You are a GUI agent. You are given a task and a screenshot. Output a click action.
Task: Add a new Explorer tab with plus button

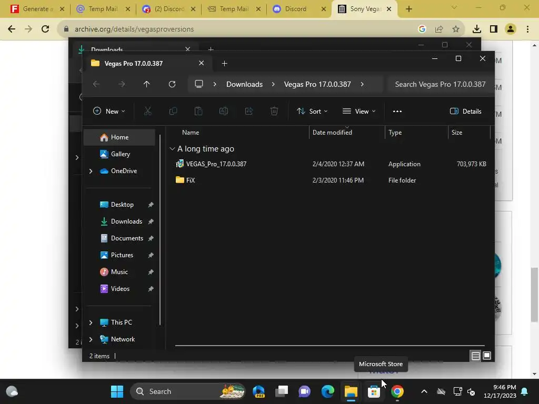coord(224,63)
